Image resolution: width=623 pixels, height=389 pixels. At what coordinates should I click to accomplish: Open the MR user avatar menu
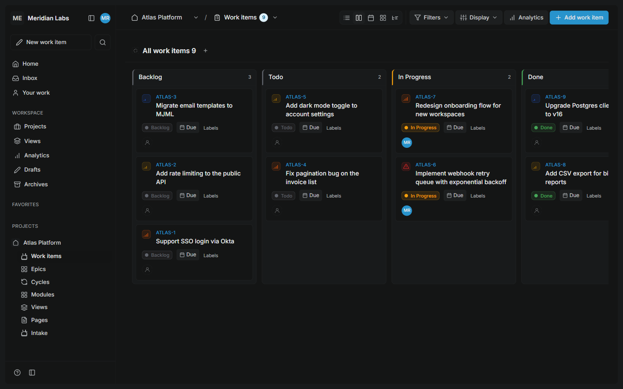pos(105,18)
